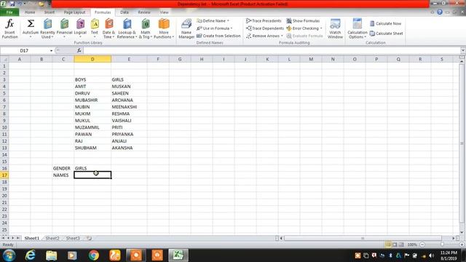The width and height of the screenshot is (466, 262).
Task: Click the zoom out minus button
Action: pos(422,245)
